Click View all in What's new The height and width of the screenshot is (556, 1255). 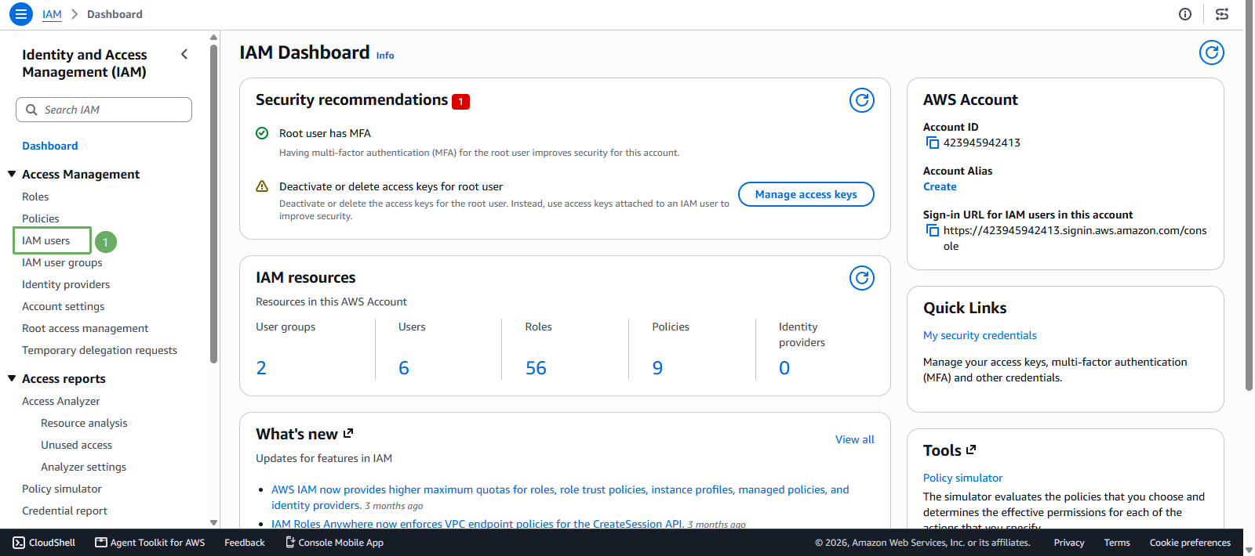855,439
